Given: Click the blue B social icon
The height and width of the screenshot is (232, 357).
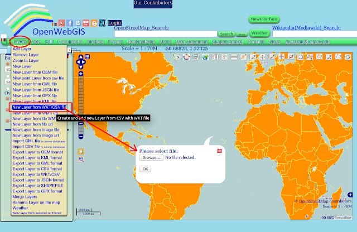Looking at the screenshot, I should [x=78, y=23].
